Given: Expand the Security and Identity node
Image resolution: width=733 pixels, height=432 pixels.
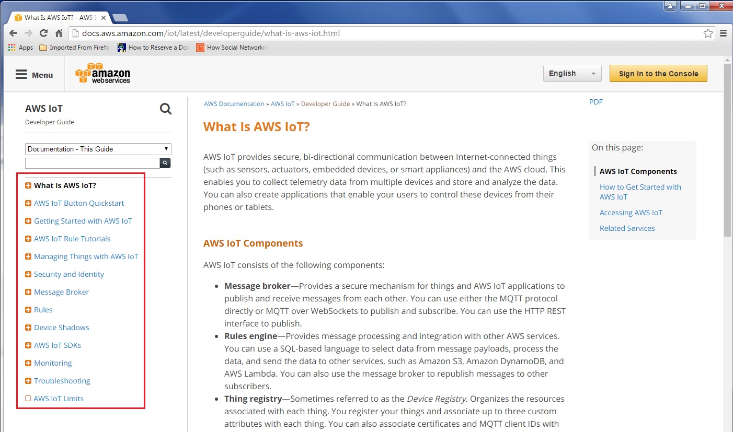Looking at the screenshot, I should point(28,274).
